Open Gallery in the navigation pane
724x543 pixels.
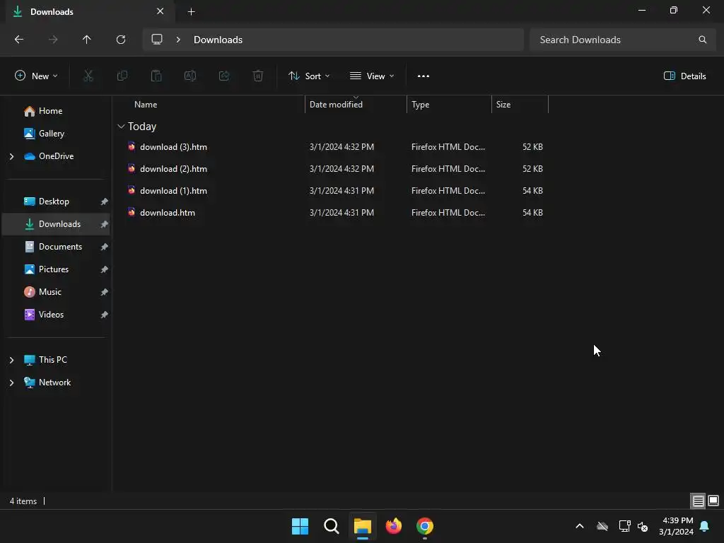(x=51, y=134)
